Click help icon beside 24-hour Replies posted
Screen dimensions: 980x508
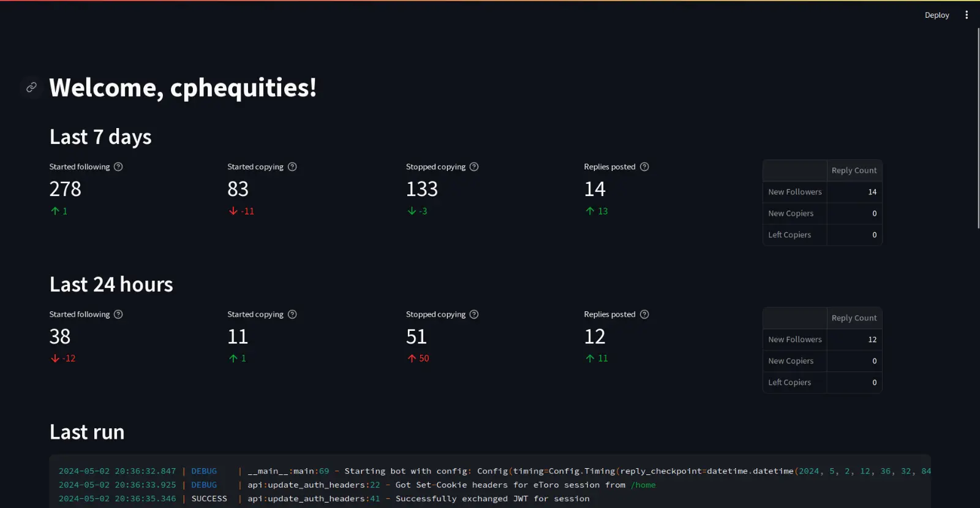[644, 314]
